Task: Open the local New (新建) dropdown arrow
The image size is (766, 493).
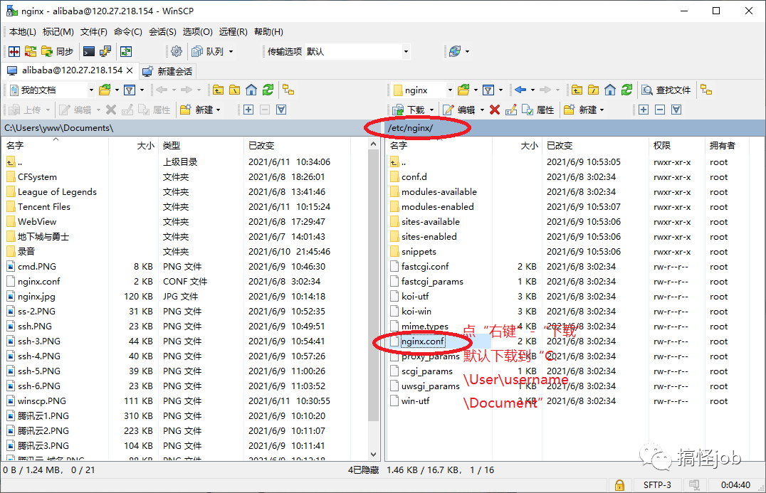Action: [218, 110]
